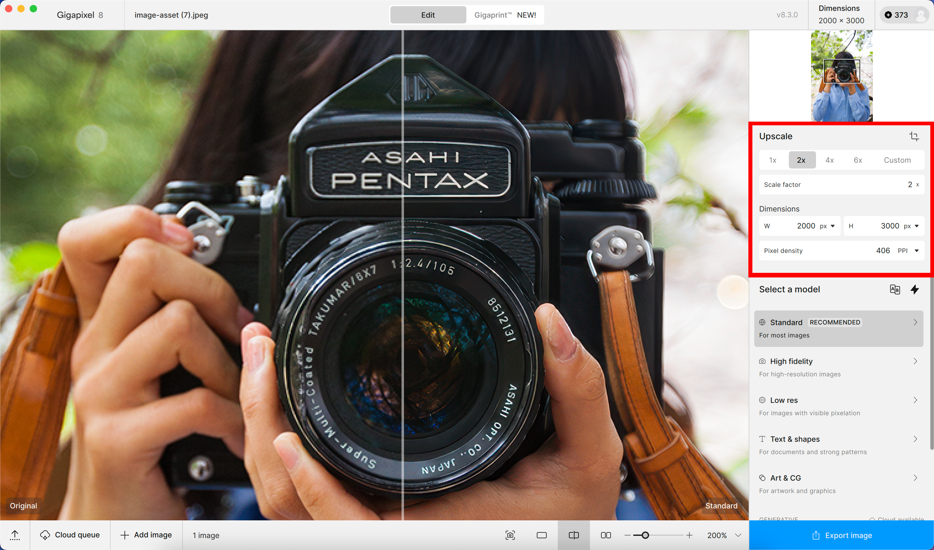Click the A/B model comparison icon
This screenshot has height=550, width=934.
pyautogui.click(x=895, y=290)
